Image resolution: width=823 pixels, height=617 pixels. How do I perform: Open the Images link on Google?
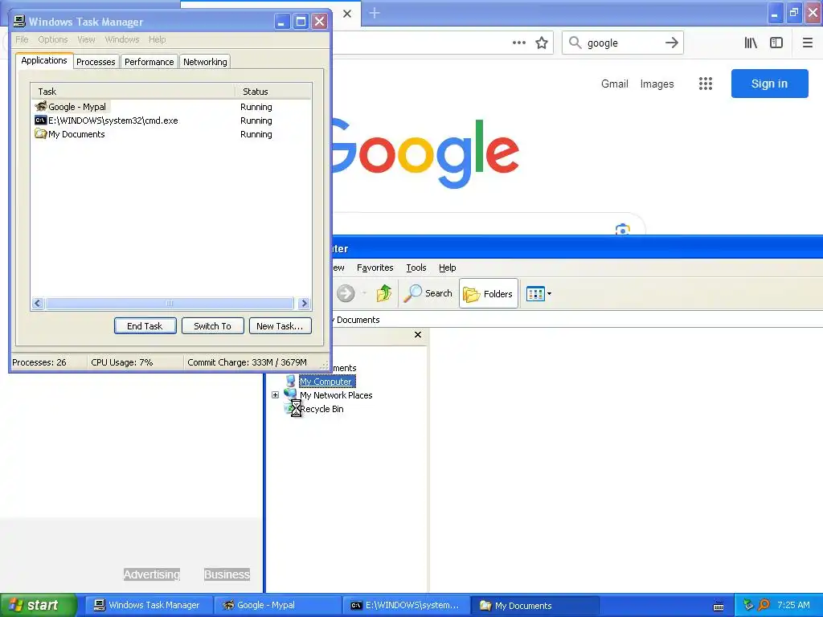657,84
